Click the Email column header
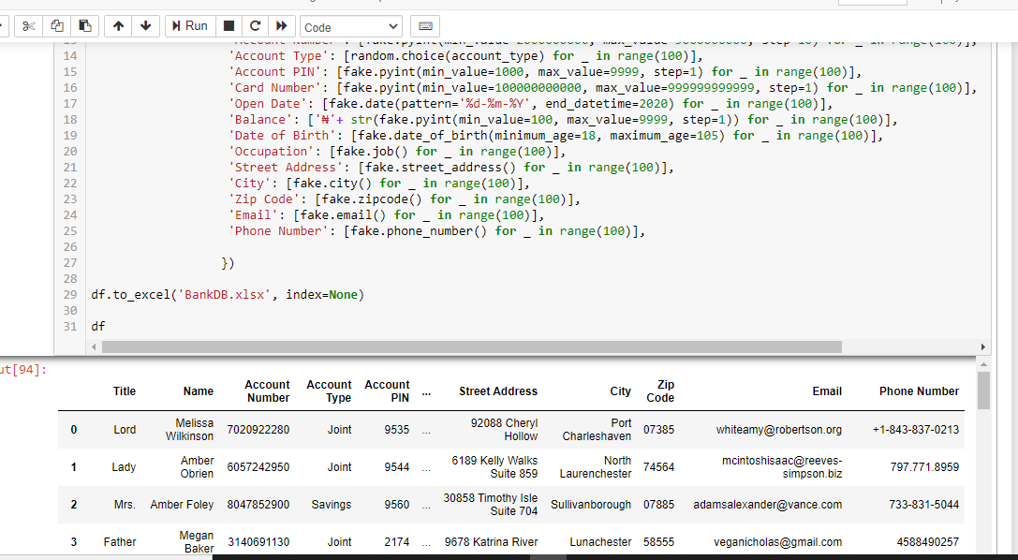1018x560 pixels. (826, 391)
